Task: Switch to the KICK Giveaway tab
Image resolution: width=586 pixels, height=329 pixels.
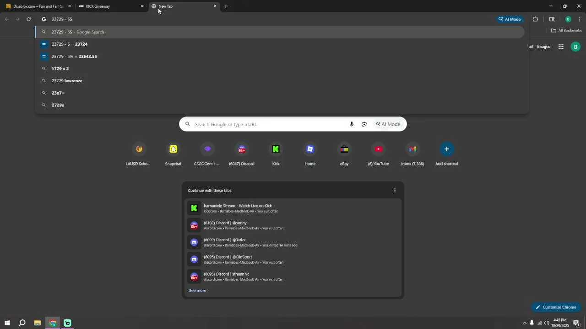Action: pos(110,6)
